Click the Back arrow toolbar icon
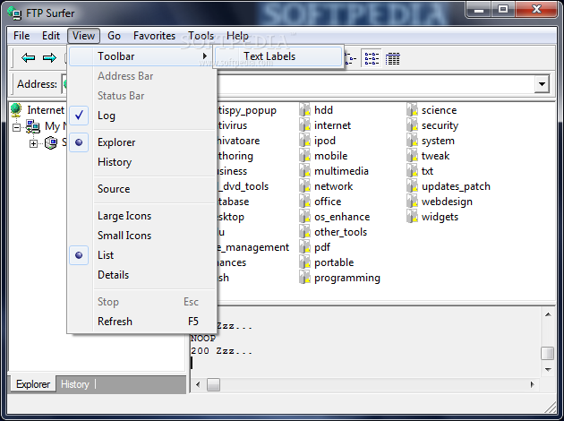The height and width of the screenshot is (421, 564). [28, 57]
